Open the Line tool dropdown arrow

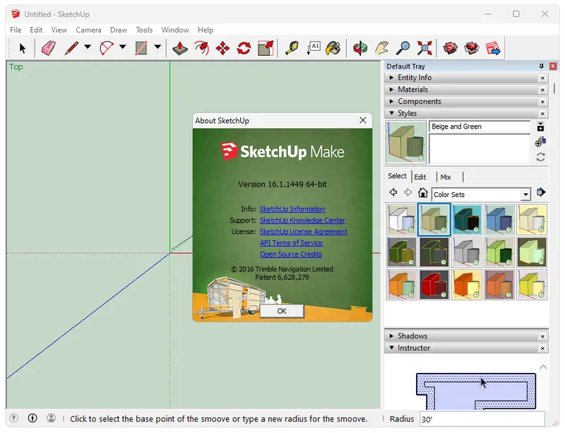(88, 47)
